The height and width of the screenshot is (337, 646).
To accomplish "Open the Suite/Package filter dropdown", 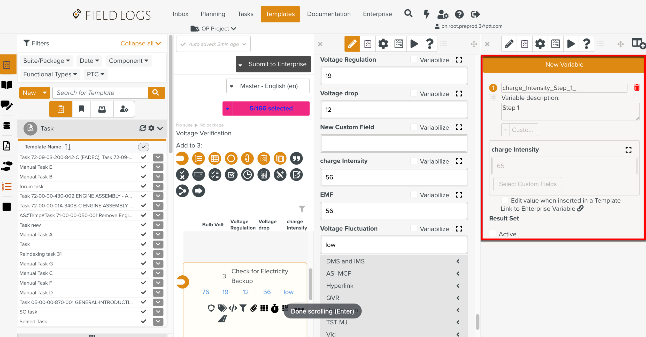I will coord(47,61).
